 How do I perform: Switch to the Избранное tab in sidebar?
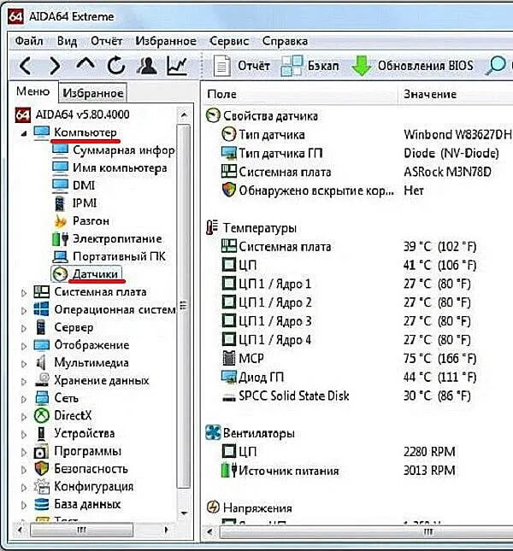tap(93, 93)
